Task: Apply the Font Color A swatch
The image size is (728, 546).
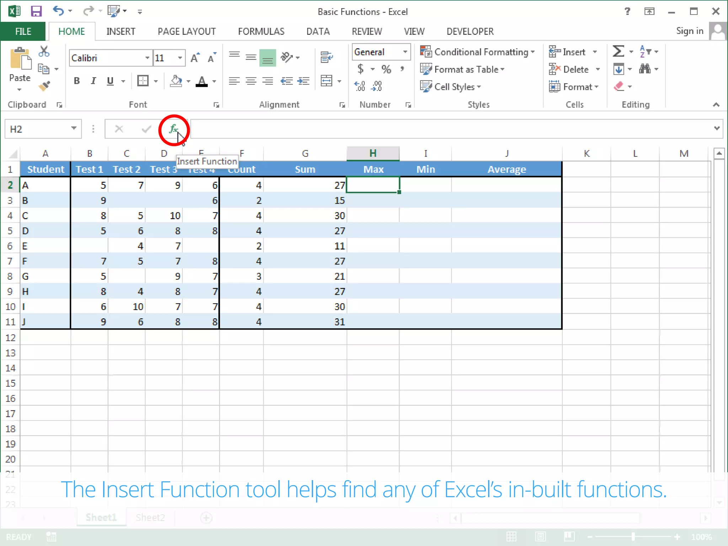Action: [x=202, y=81]
